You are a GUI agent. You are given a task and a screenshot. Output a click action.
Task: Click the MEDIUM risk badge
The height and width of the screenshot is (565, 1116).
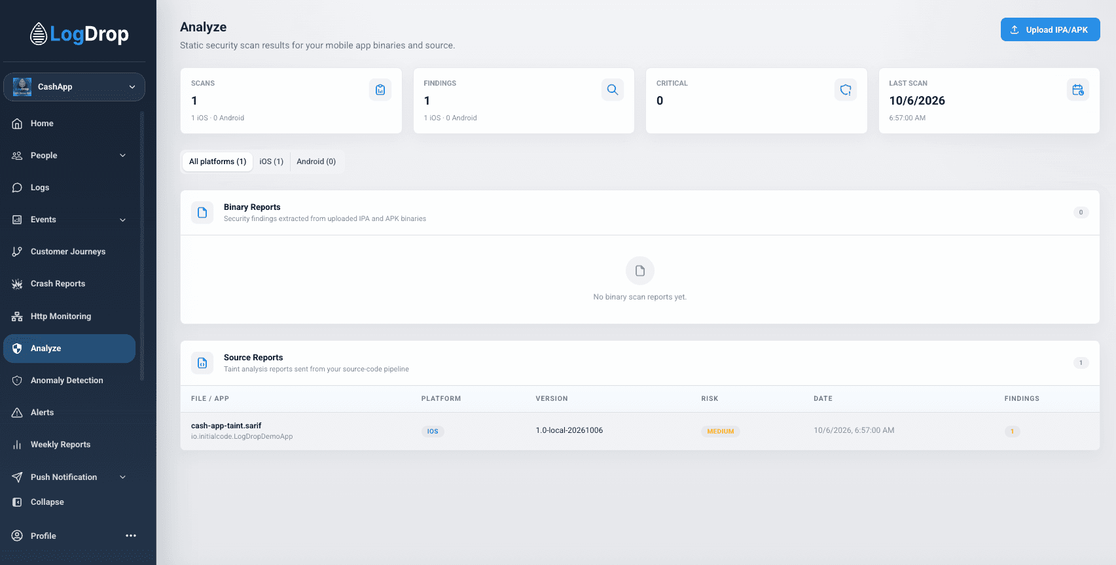click(721, 432)
